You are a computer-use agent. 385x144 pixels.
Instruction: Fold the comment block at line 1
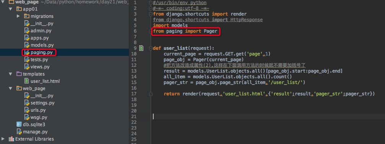coord(151,3)
